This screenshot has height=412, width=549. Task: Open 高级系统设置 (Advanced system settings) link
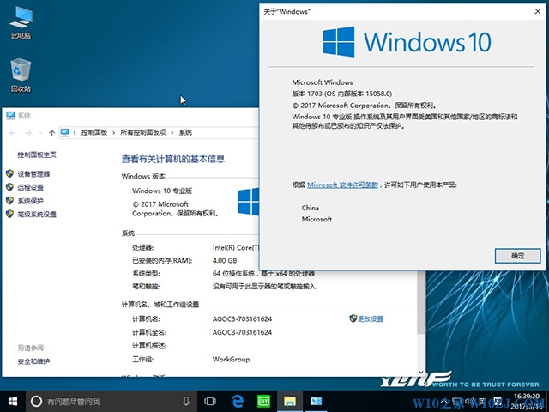coord(37,214)
